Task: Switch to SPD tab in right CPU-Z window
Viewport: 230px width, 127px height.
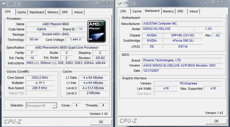Action: click(x=180, y=11)
